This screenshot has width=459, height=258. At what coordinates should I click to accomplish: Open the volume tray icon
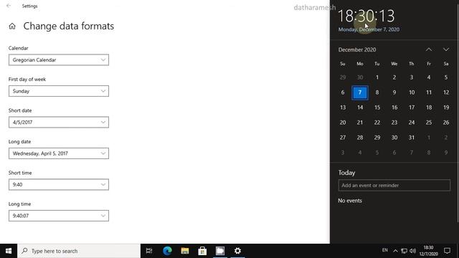pos(413,251)
